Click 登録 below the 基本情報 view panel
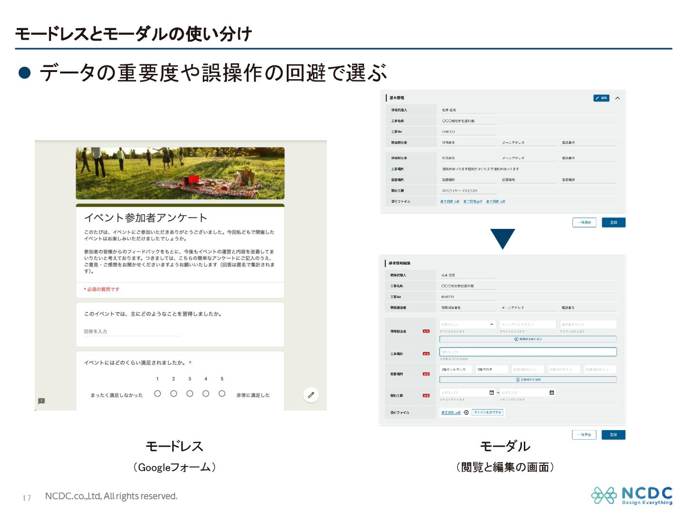This screenshot has width=687, height=515. tap(614, 222)
